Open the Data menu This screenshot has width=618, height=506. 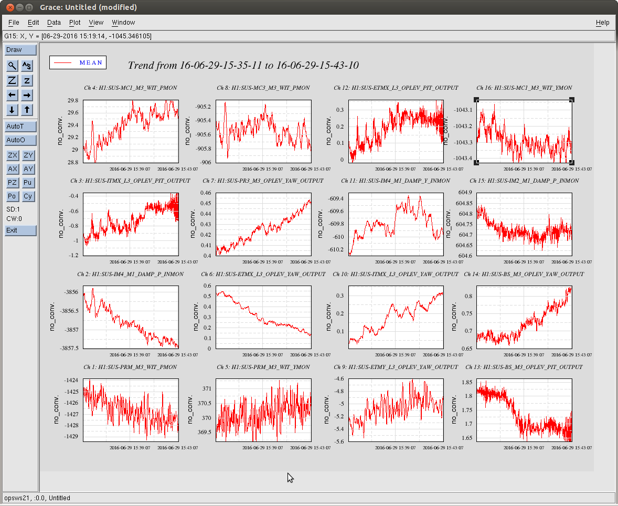pos(54,23)
